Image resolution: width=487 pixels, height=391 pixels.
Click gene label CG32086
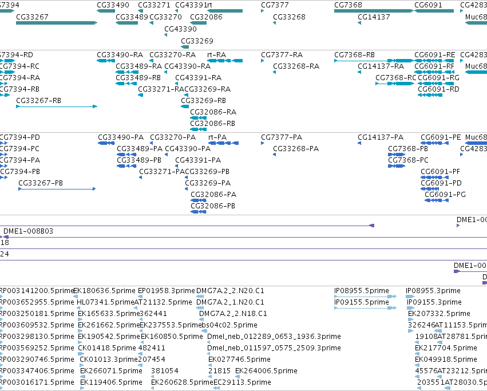pyautogui.click(x=206, y=17)
